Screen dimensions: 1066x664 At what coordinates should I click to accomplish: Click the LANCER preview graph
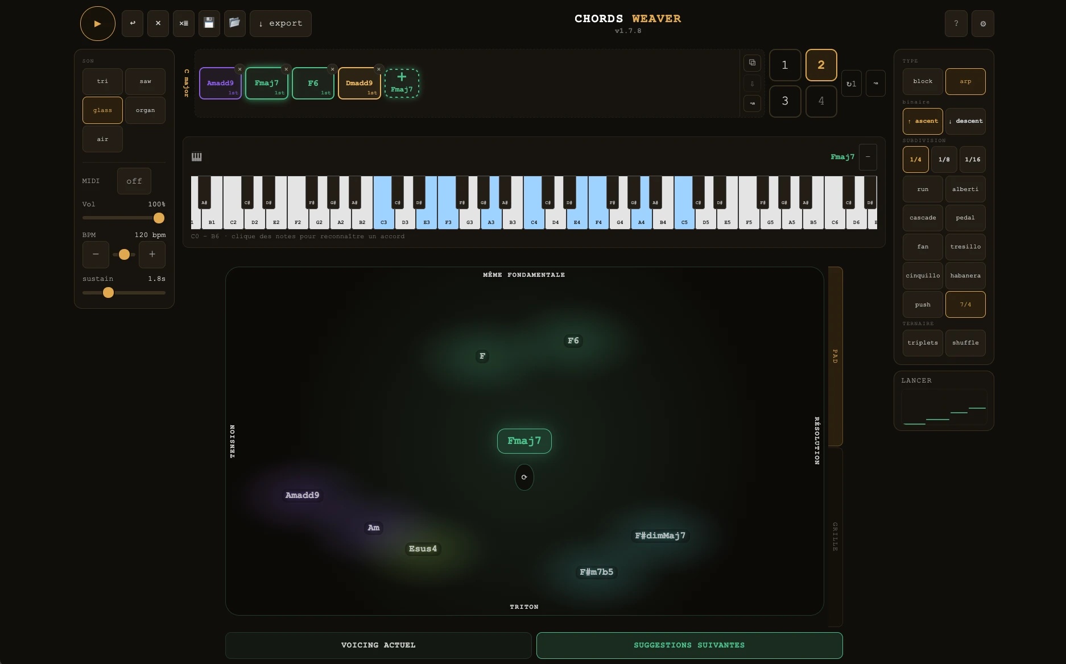pos(944,408)
